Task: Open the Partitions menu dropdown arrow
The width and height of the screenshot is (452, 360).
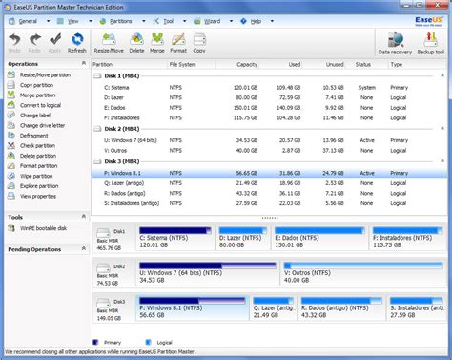Action: pyautogui.click(x=144, y=21)
